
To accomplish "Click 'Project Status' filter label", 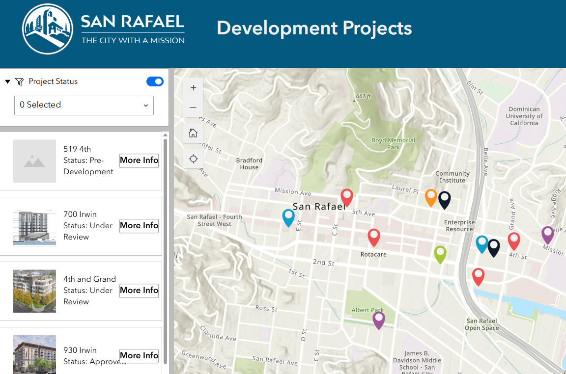I will [53, 81].
